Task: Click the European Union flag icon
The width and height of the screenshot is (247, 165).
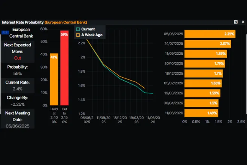Action: [5, 33]
